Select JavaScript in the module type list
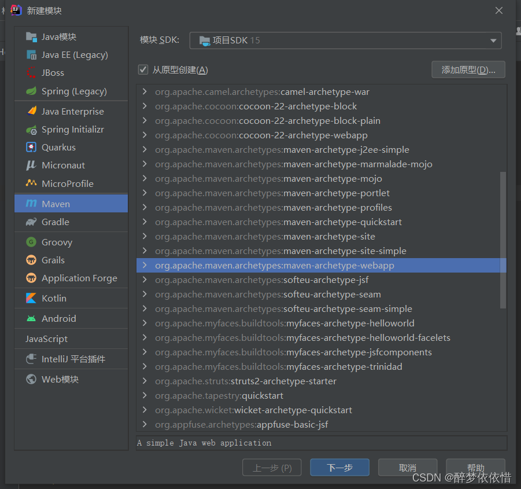Image resolution: width=521 pixels, height=489 pixels. pyautogui.click(x=71, y=339)
